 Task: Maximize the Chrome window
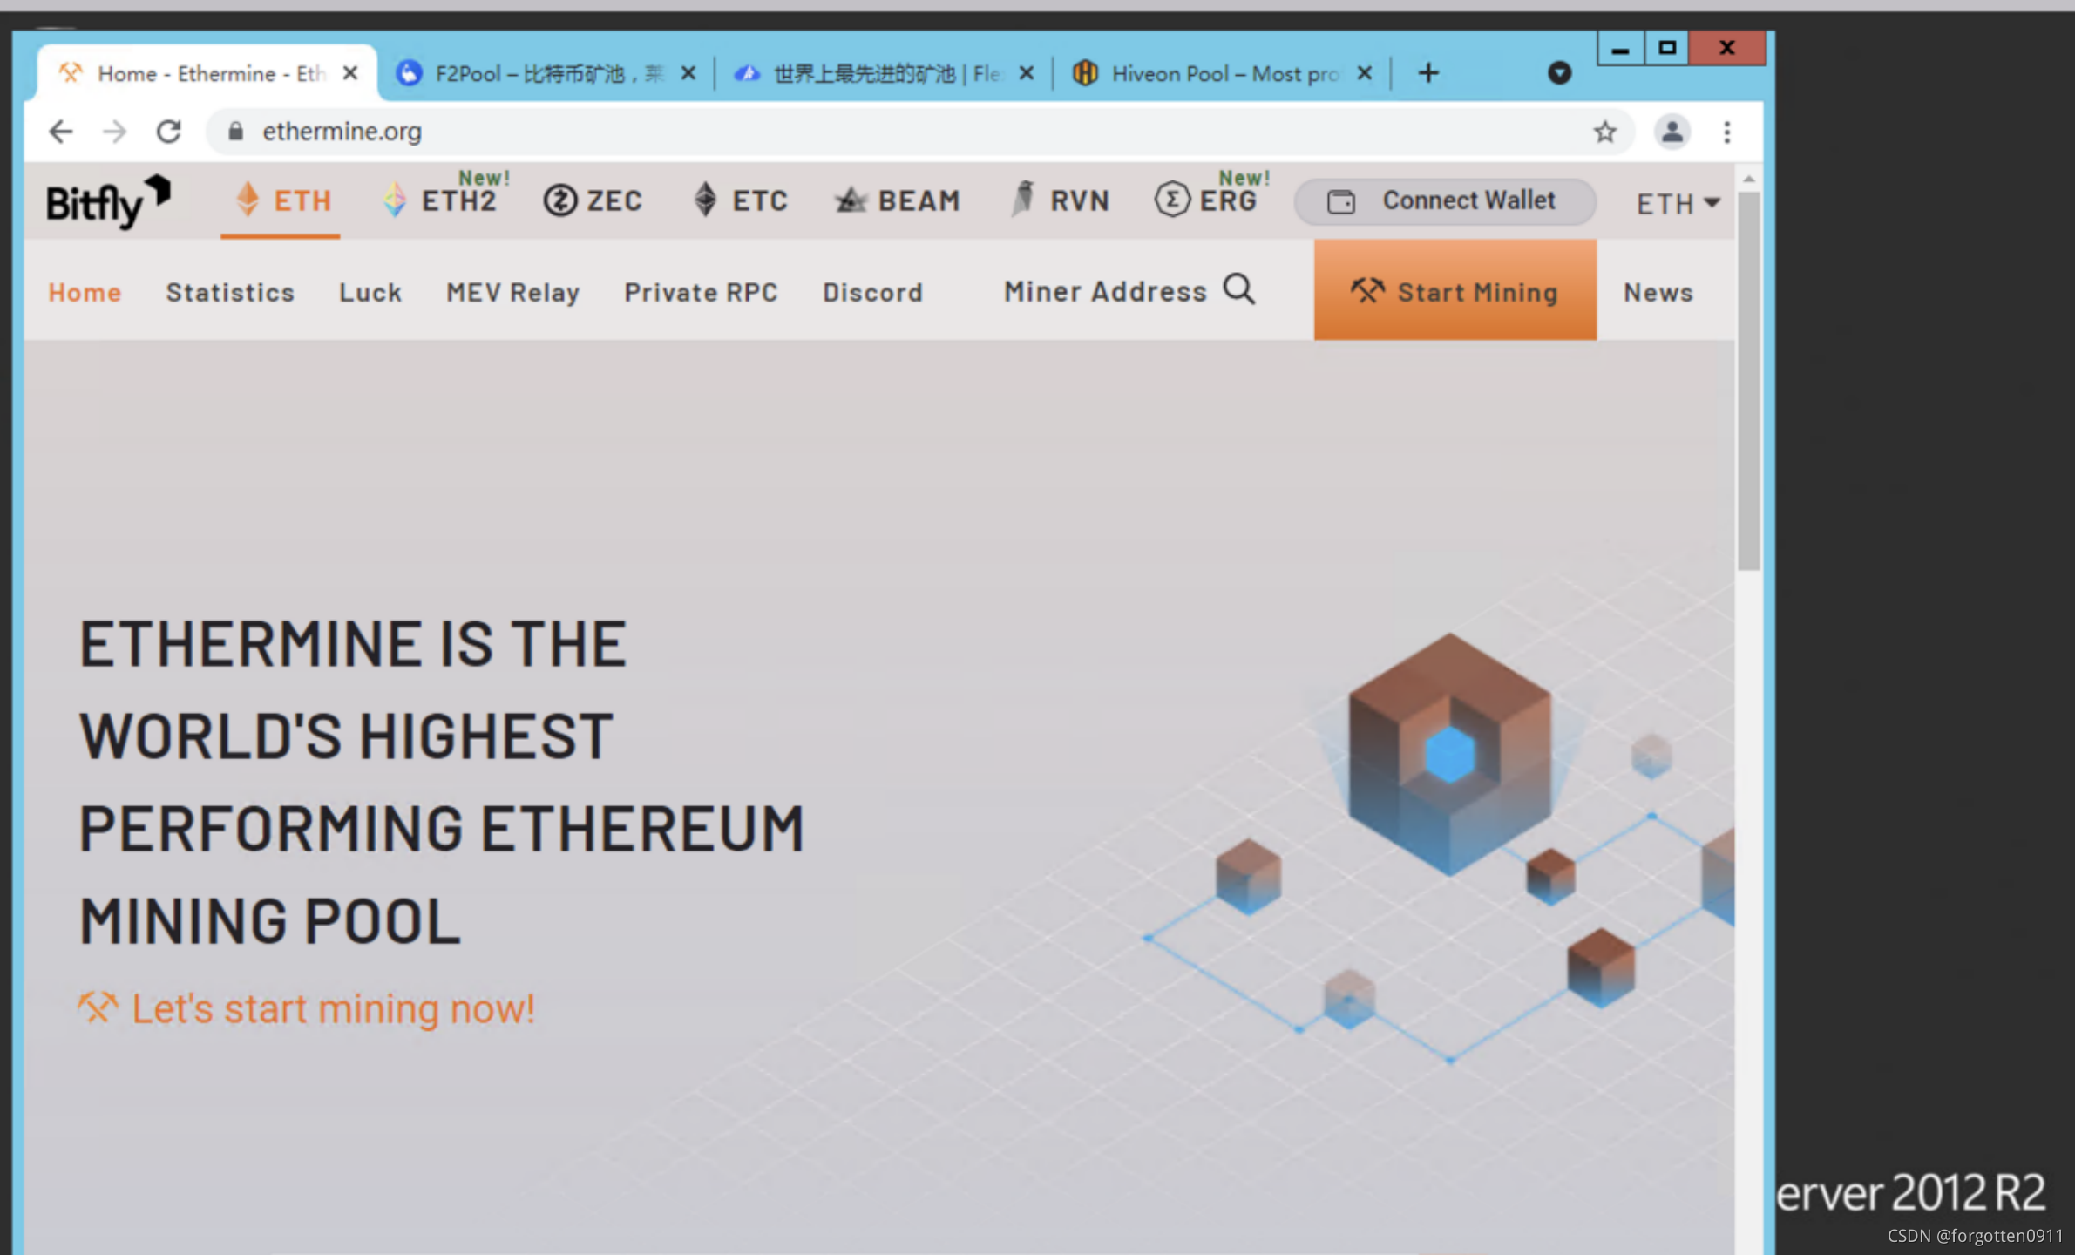tap(1666, 48)
